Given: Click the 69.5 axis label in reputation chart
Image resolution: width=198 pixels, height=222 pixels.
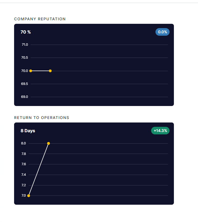Looking at the screenshot, I should tap(25, 84).
